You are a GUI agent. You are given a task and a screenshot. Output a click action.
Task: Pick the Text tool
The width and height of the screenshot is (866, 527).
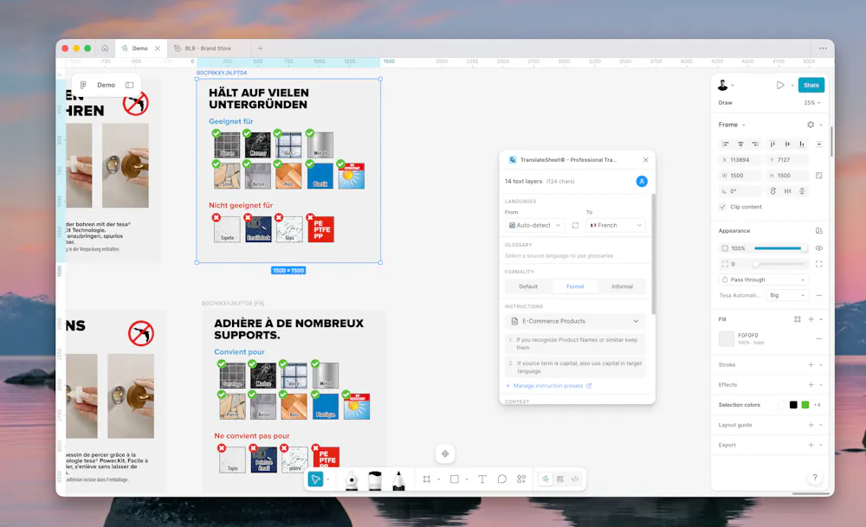click(482, 479)
